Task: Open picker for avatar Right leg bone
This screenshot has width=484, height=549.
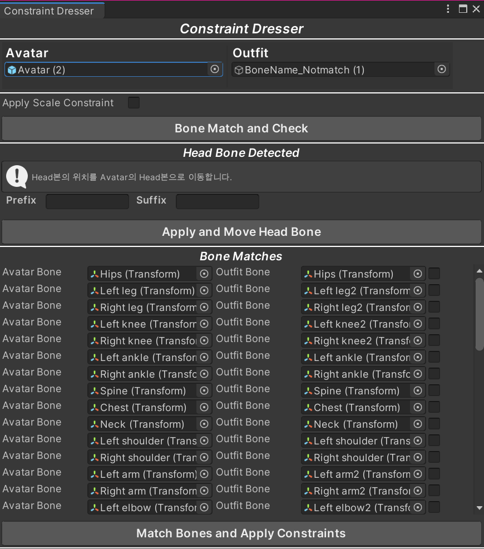Action: (204, 308)
